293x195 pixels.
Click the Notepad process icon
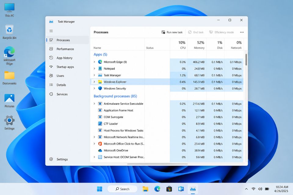pos(100,69)
